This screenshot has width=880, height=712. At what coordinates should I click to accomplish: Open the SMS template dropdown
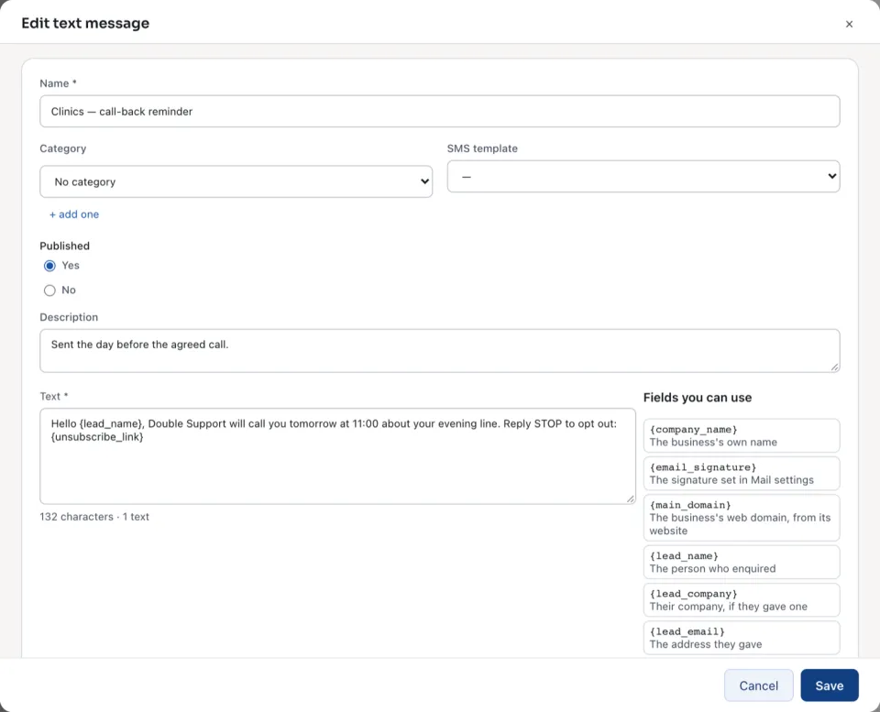tap(643, 176)
